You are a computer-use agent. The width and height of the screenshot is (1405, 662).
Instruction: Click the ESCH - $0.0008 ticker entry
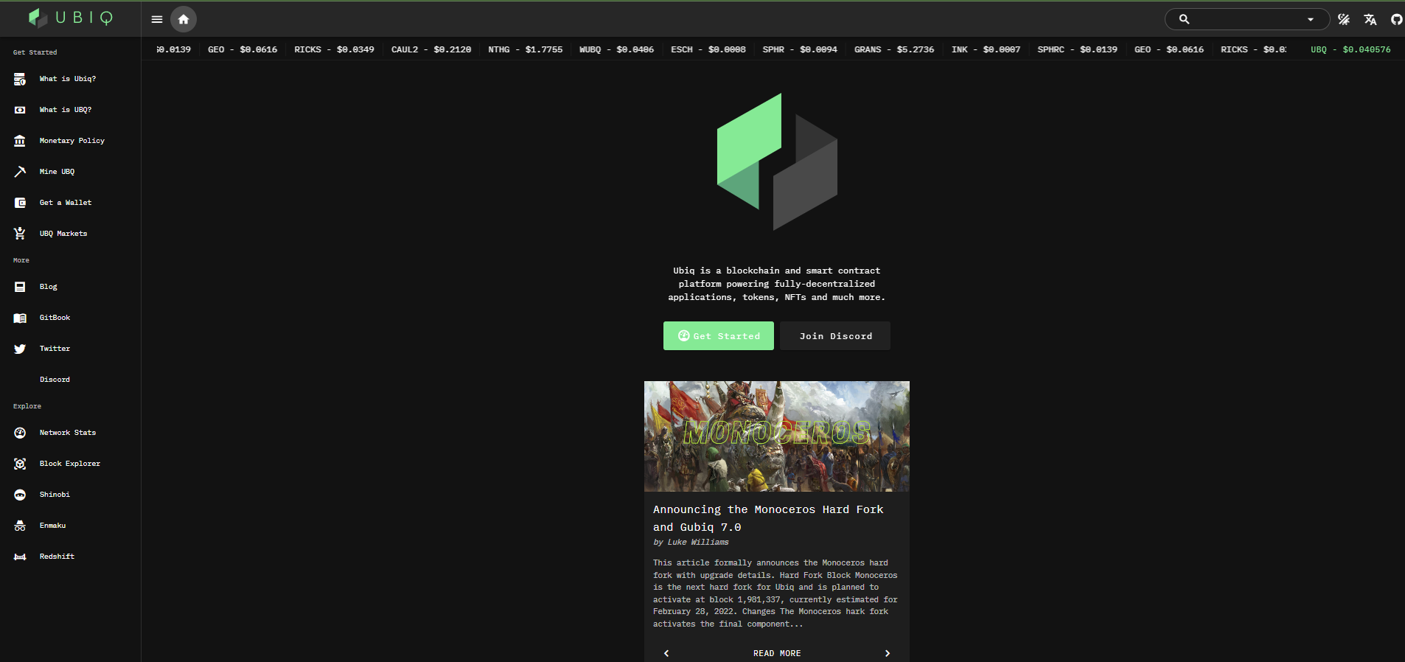[x=708, y=50]
